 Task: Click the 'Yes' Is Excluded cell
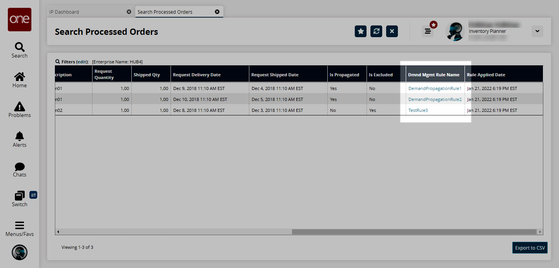click(x=386, y=110)
